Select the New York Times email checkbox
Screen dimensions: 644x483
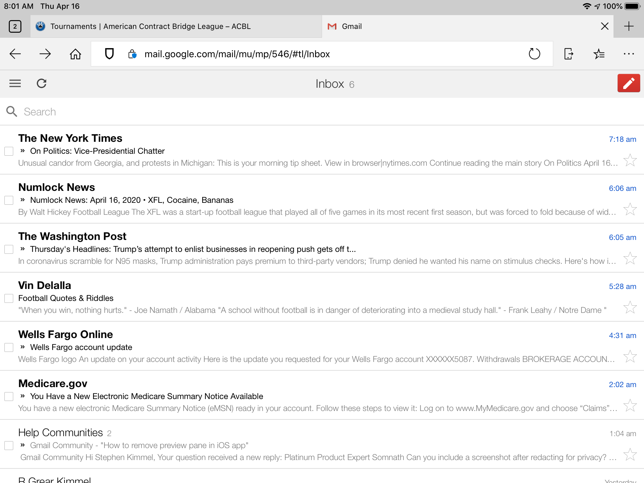click(9, 151)
